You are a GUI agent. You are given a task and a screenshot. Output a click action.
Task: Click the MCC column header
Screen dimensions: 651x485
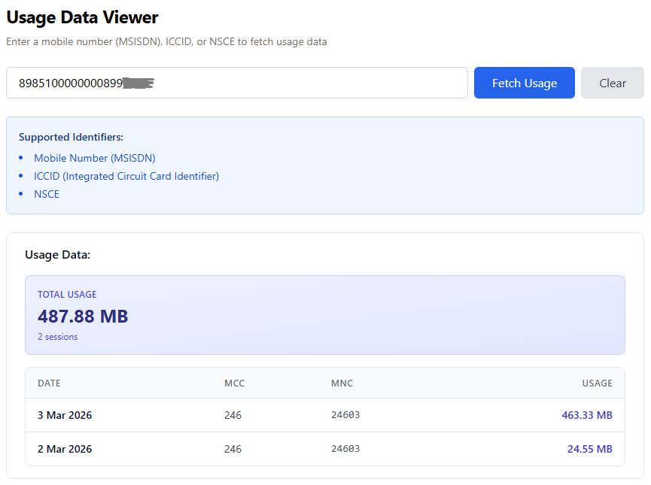(x=234, y=383)
